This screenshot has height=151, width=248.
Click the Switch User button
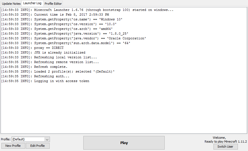pyautogui.click(x=225, y=147)
